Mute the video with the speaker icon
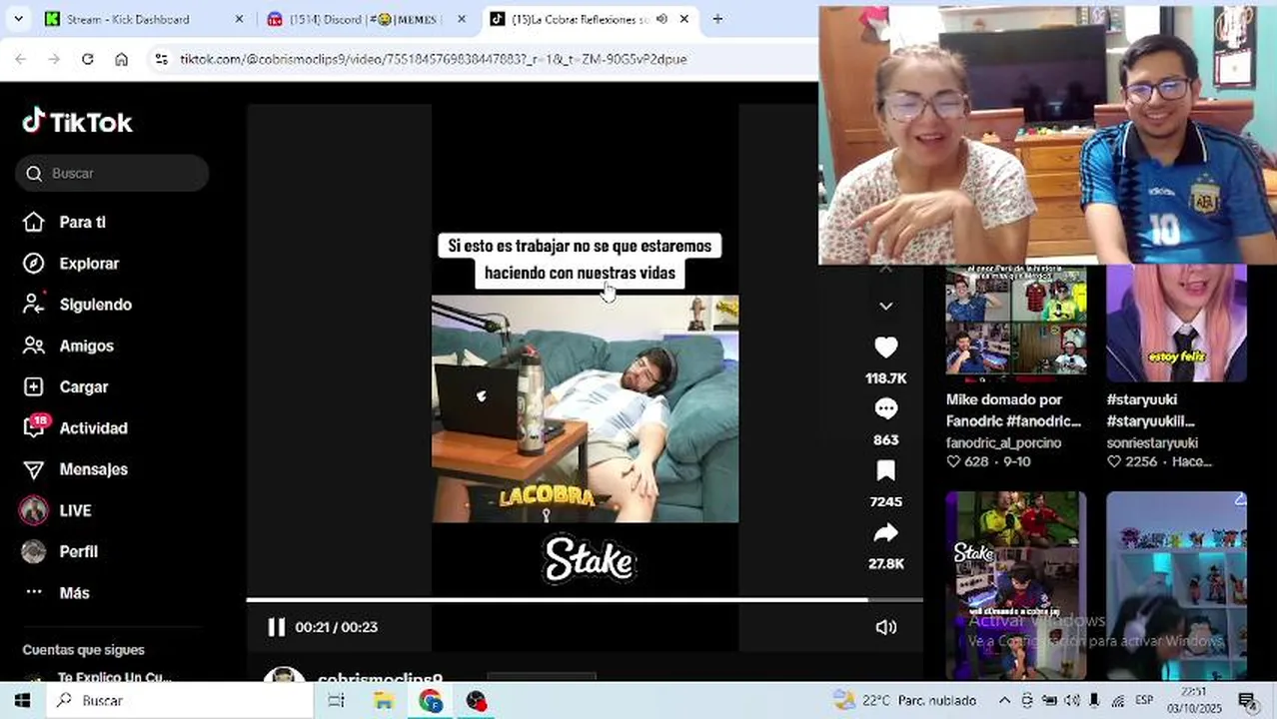Viewport: 1277px width, 719px height. click(885, 627)
